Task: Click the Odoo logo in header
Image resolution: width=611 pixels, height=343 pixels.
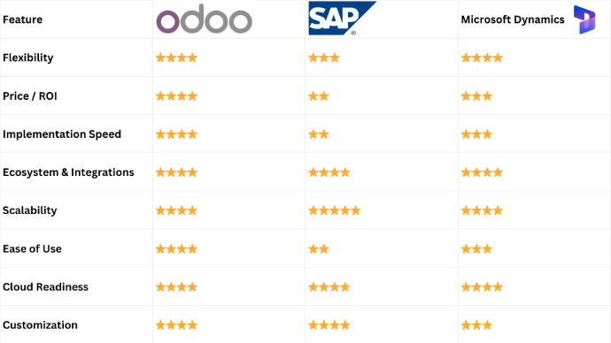Action: coord(205,19)
